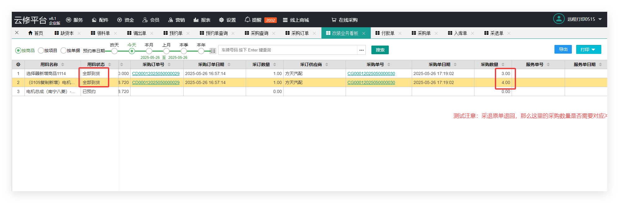Open the 报表 menu
The width and height of the screenshot is (619, 203).
(x=202, y=20)
